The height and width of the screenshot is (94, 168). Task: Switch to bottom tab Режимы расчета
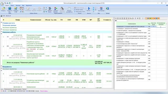pyautogui.click(x=8, y=89)
